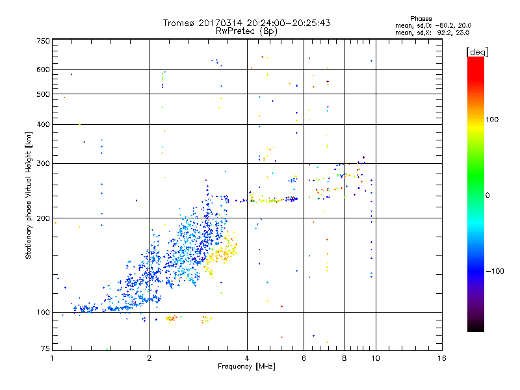Click the colorbar '100' tick label
The height and width of the screenshot is (390, 520).
pos(492,120)
